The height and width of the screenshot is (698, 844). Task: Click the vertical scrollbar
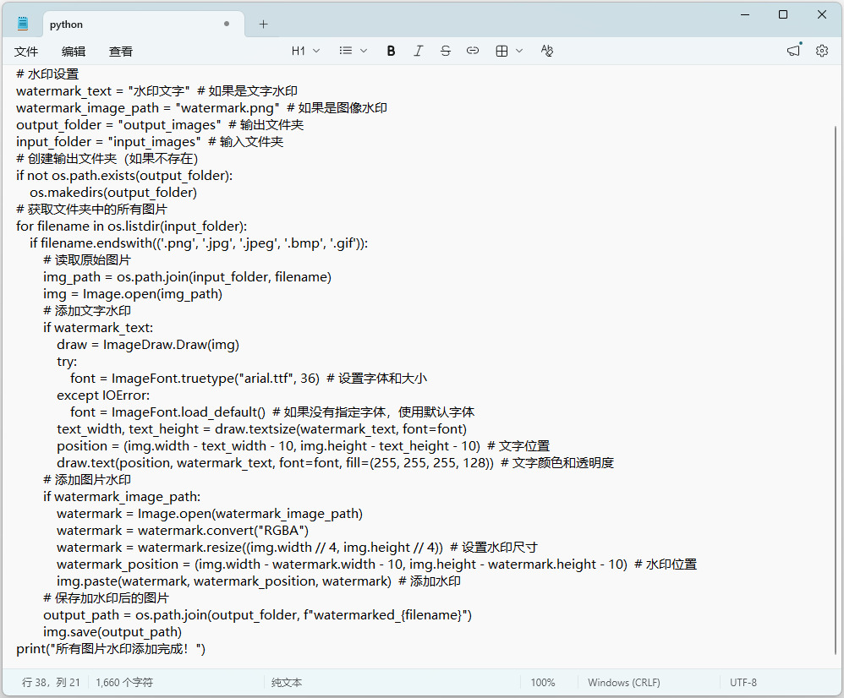click(836, 390)
